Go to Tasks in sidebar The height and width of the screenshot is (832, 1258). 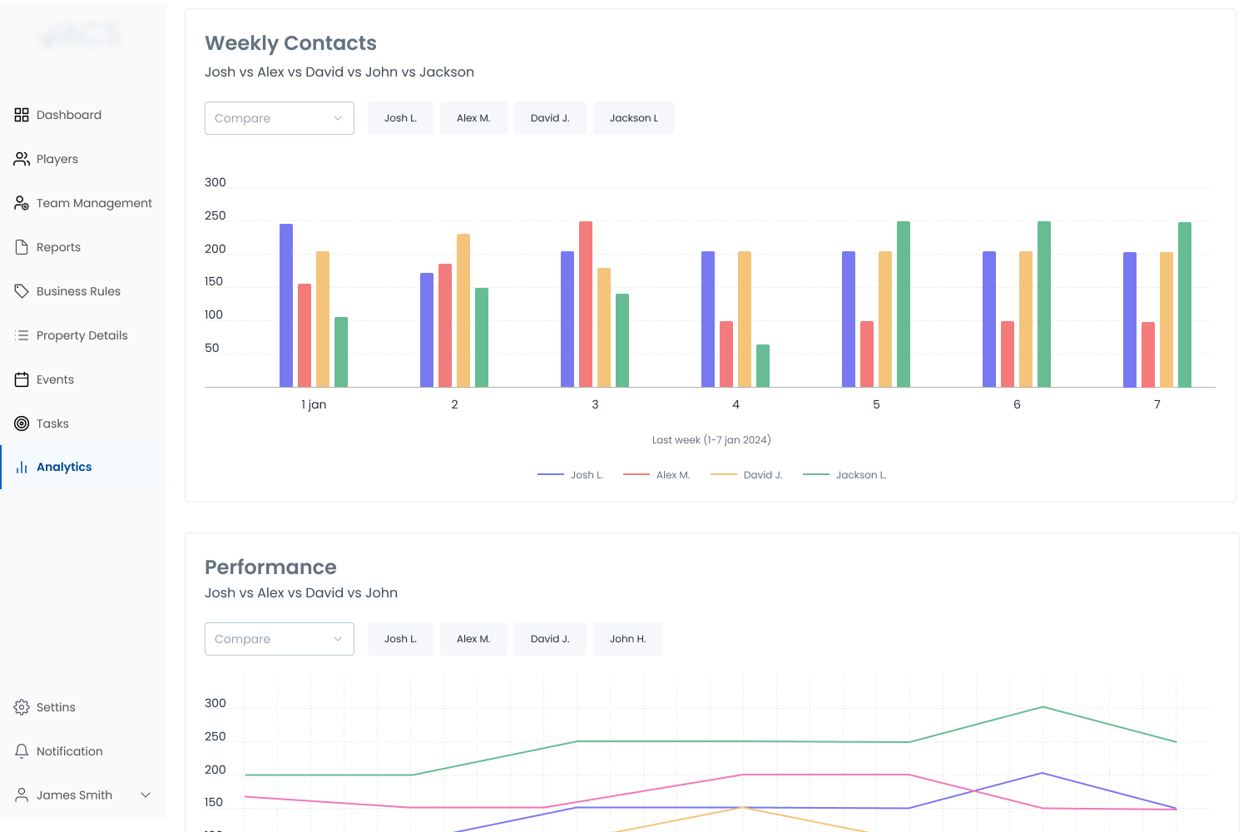(83, 423)
